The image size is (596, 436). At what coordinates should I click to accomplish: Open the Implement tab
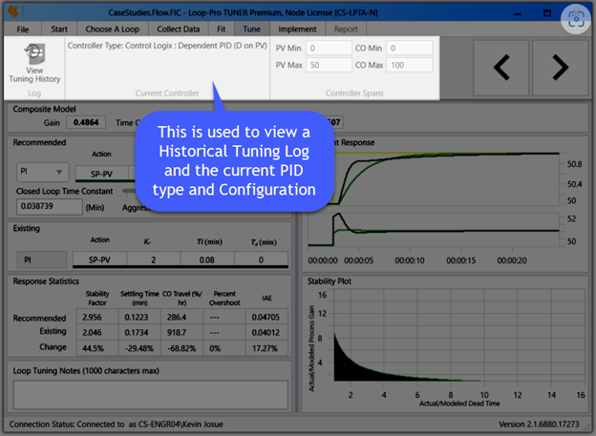[297, 30]
